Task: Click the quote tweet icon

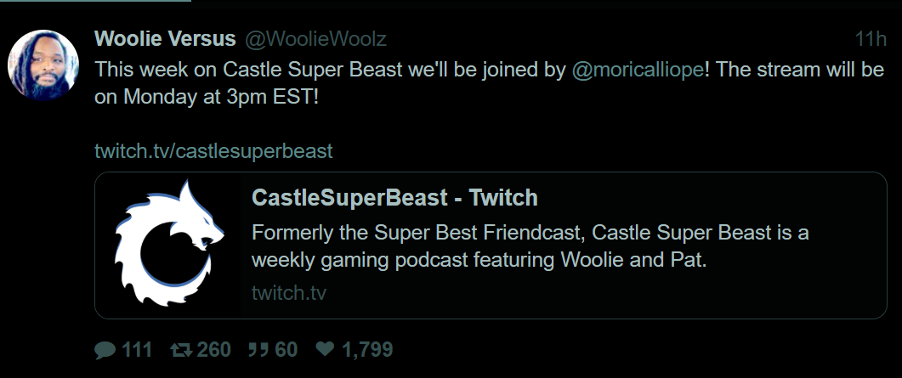Action: tap(257, 349)
